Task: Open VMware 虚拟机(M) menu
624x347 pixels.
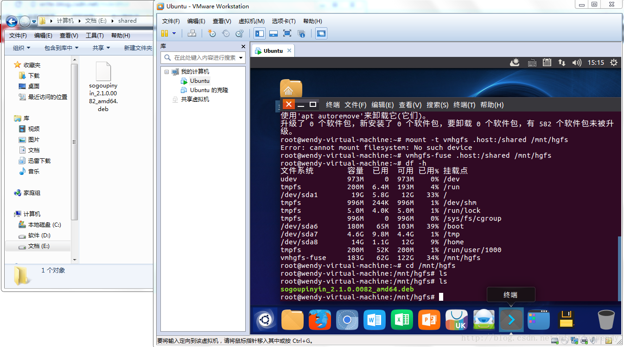Action: click(x=251, y=21)
